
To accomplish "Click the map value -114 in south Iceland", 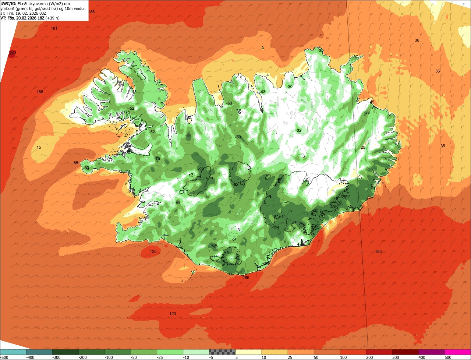I will (275, 227).
